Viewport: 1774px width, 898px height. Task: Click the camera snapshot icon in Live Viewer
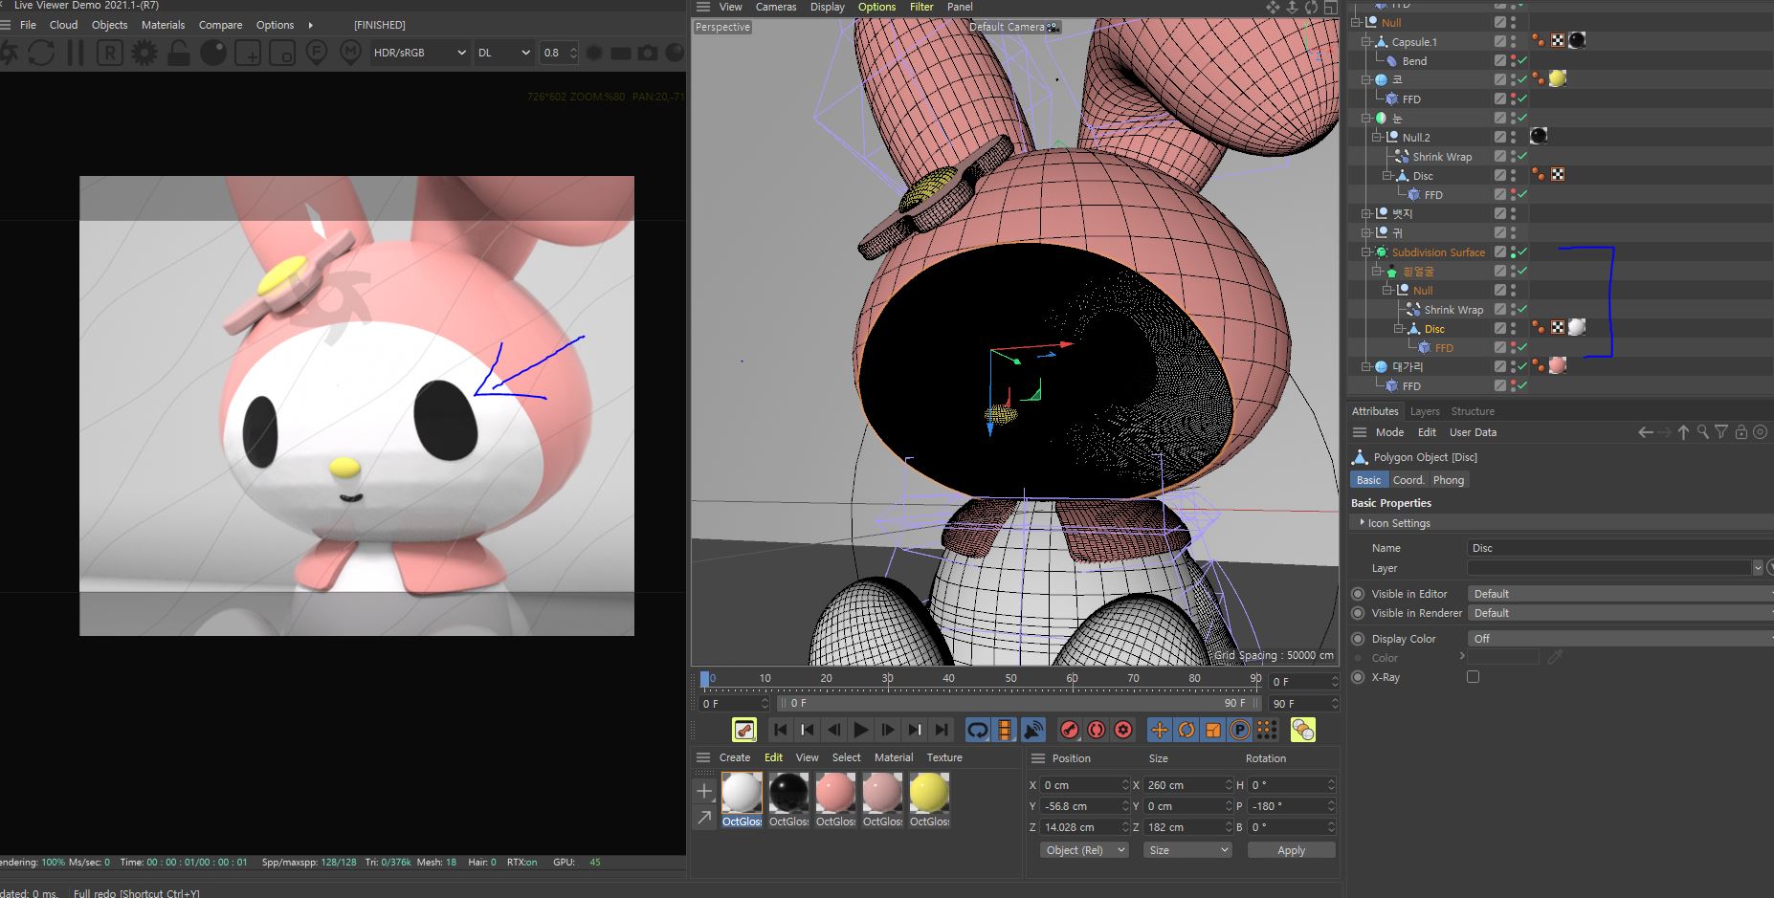[x=648, y=53]
